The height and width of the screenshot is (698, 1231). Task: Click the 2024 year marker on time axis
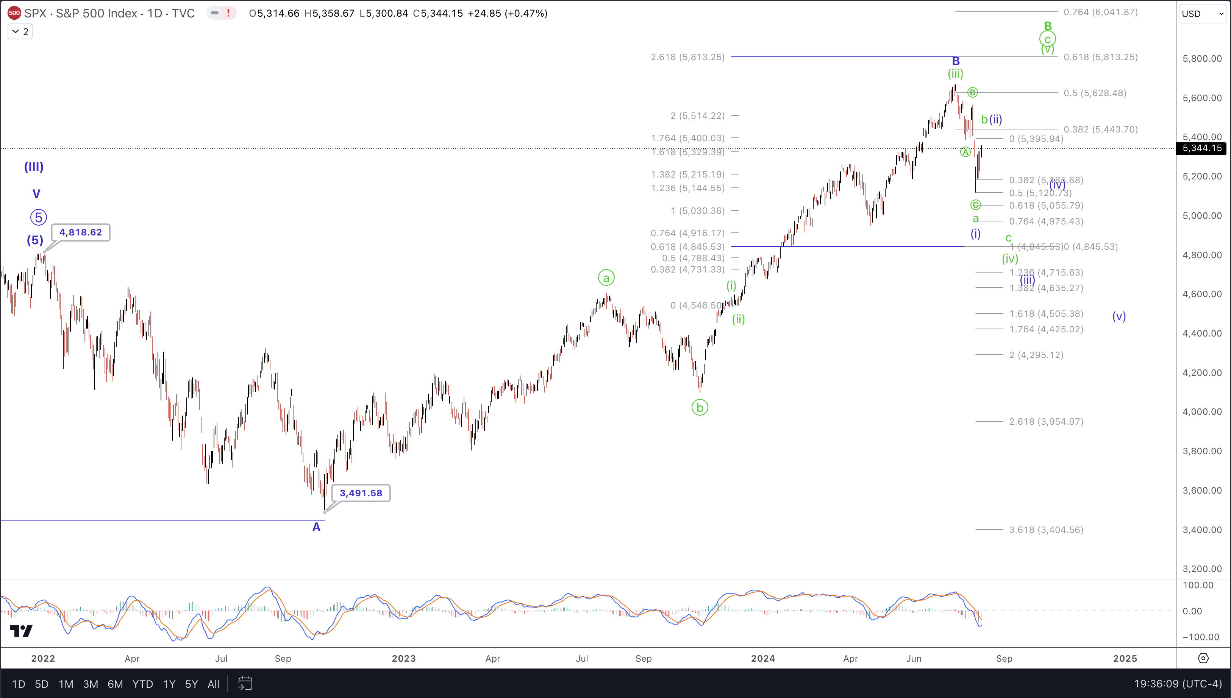coord(763,658)
